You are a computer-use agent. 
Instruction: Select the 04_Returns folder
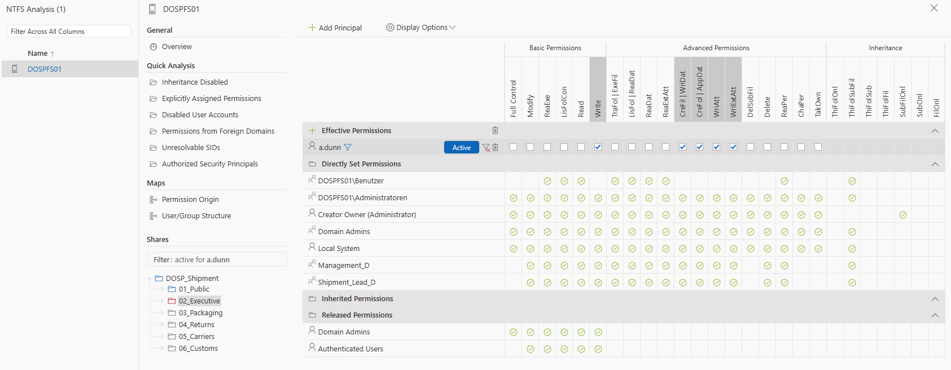pyautogui.click(x=196, y=325)
